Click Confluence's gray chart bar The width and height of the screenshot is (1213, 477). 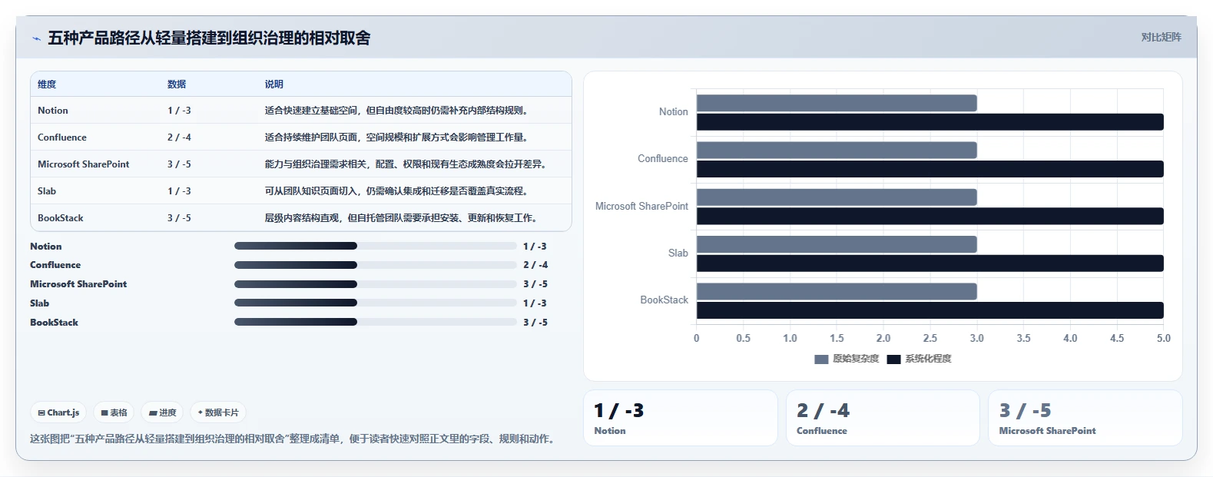click(x=837, y=150)
